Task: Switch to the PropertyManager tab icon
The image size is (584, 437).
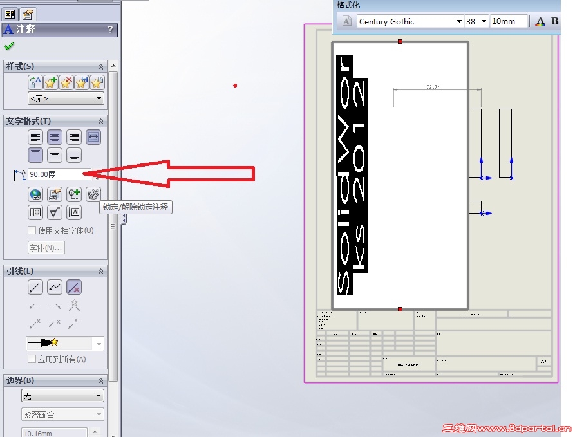Action: click(27, 15)
